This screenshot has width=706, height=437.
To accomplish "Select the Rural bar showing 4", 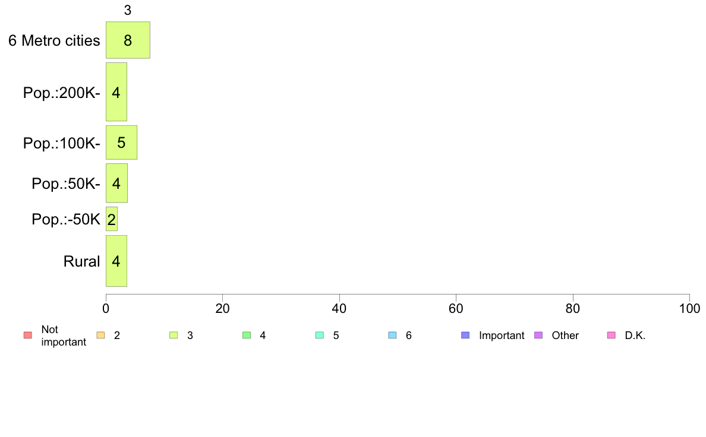I will coord(116,261).
